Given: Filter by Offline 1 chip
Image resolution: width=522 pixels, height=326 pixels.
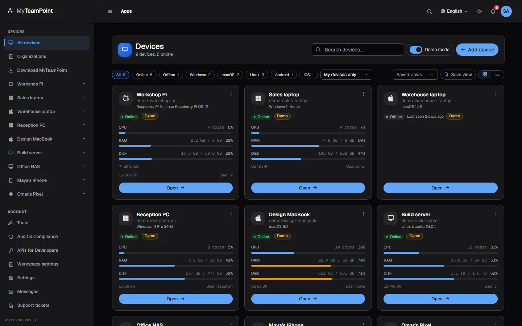Looking at the screenshot, I should [171, 75].
